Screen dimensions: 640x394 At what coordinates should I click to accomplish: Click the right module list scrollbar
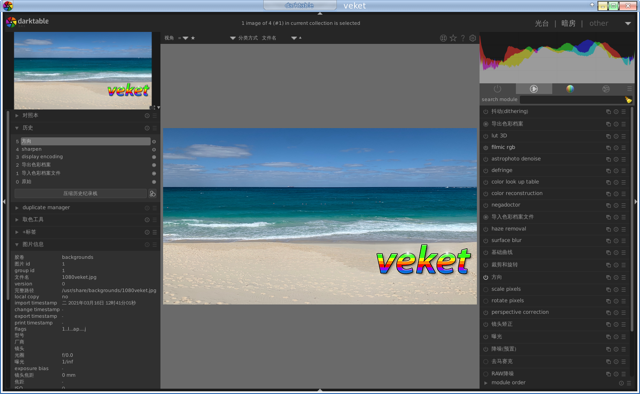pos(632,219)
